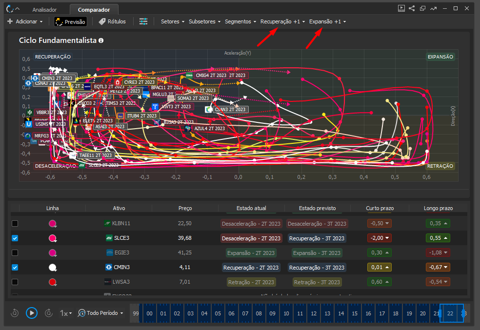Check the KLBN11 row checkbox
480x330 pixels.
(15, 224)
